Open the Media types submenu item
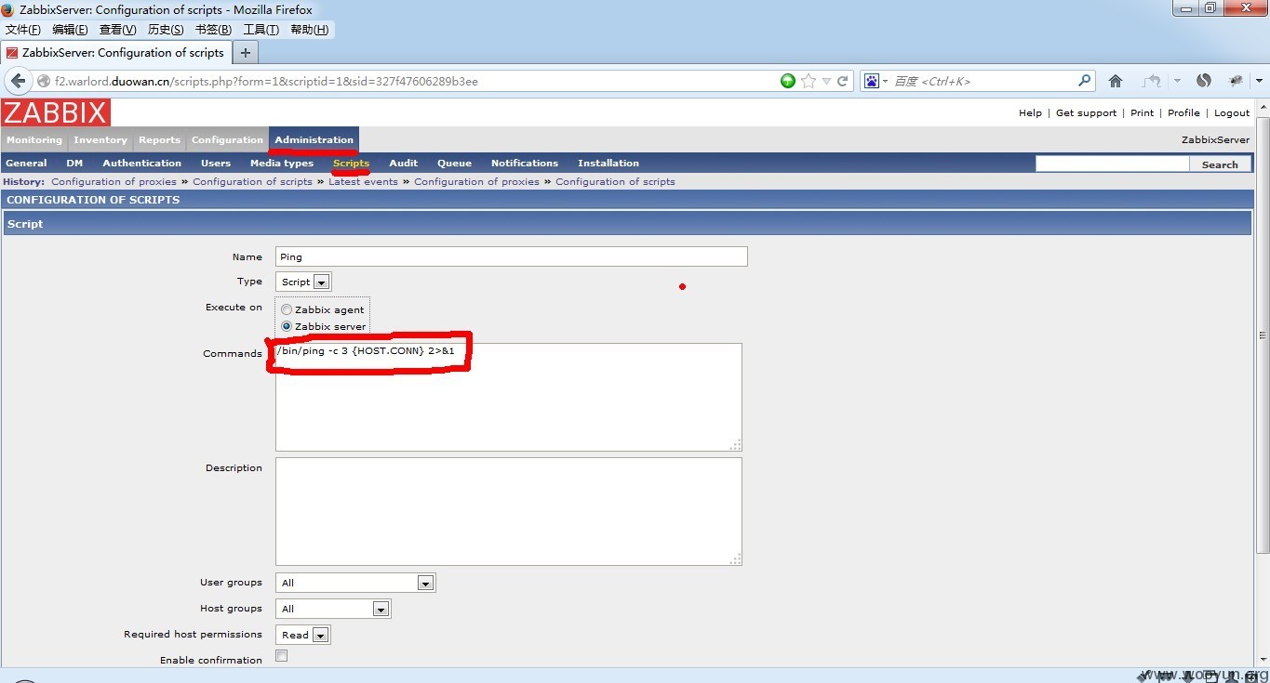This screenshot has height=683, width=1270. click(282, 163)
